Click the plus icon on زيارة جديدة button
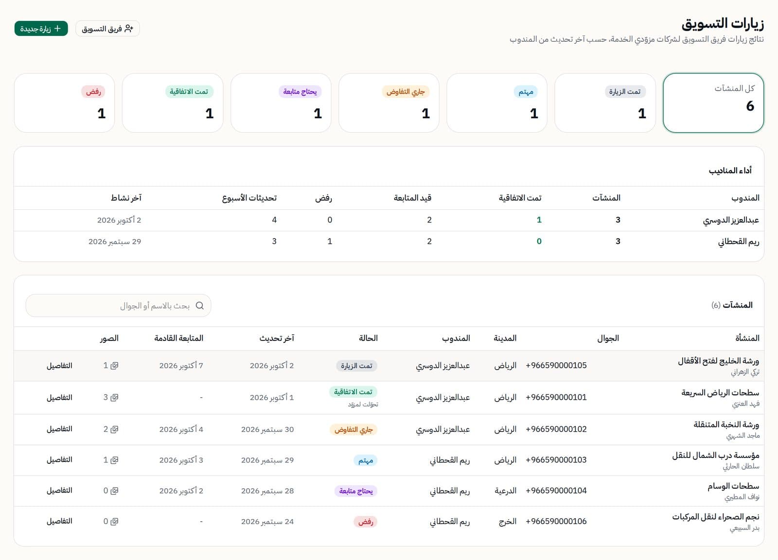 pyautogui.click(x=57, y=29)
